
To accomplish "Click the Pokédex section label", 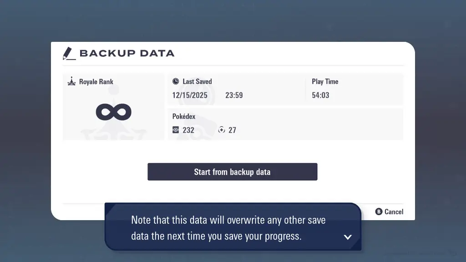I will (184, 116).
